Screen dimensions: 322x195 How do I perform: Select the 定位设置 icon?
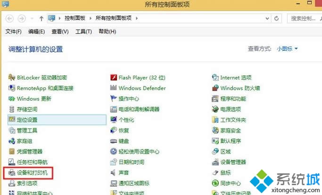point(12,119)
